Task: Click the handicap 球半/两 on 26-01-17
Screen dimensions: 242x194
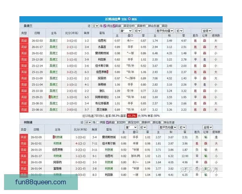Action: pos(136,156)
